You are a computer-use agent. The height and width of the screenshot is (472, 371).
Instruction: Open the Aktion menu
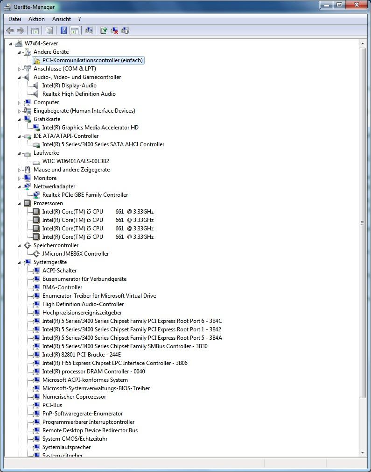[x=37, y=19]
